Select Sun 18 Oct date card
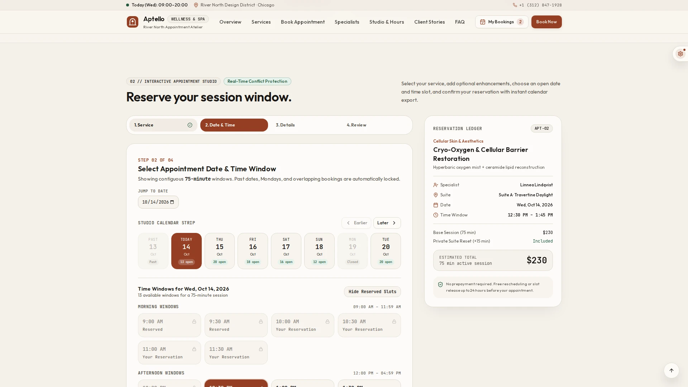 click(x=319, y=251)
